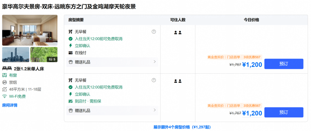Click 预订 button for the 到店付 rate
This screenshot has width=311, height=131.
pyautogui.click(x=284, y=112)
